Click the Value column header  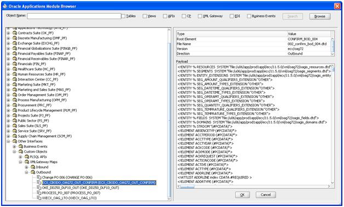click(x=309, y=34)
